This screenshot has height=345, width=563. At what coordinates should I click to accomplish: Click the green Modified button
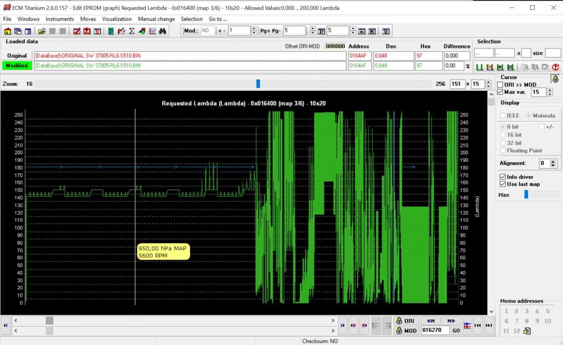[x=17, y=66]
